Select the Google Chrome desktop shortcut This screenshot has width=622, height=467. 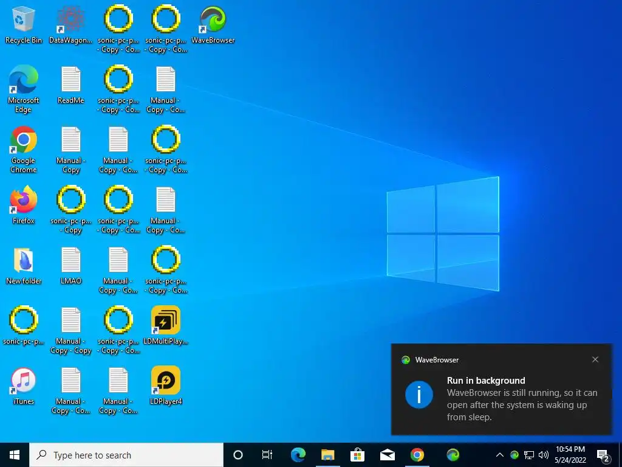[24, 150]
